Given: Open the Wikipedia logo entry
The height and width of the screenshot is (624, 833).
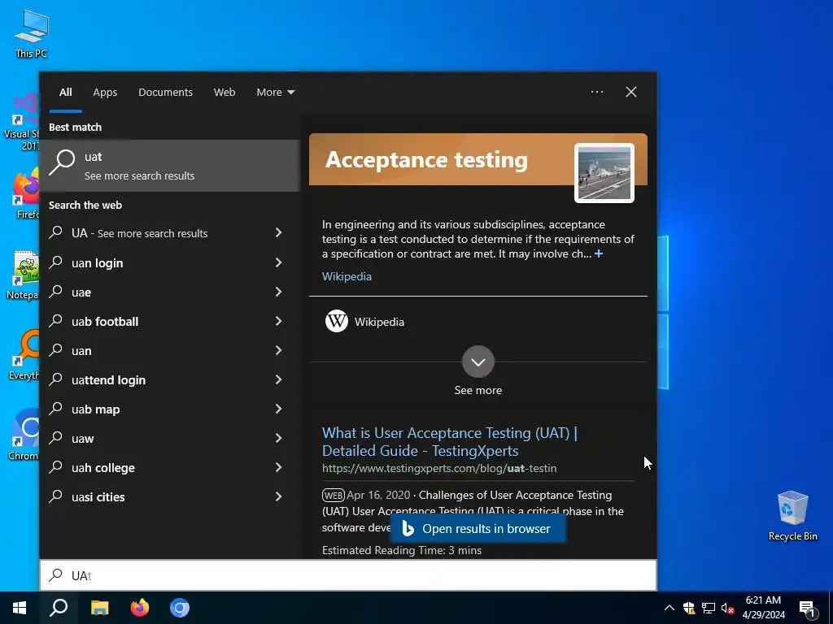Looking at the screenshot, I should click(365, 322).
